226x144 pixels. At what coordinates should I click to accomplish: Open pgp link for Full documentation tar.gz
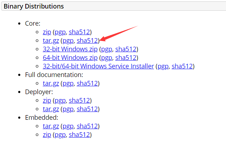(x=68, y=83)
